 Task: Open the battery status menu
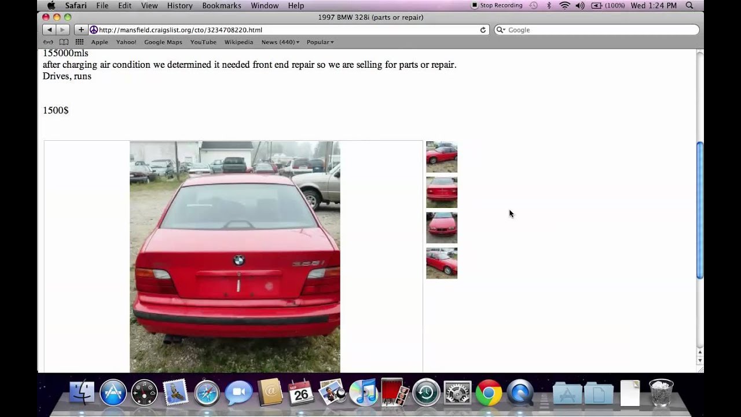point(608,5)
